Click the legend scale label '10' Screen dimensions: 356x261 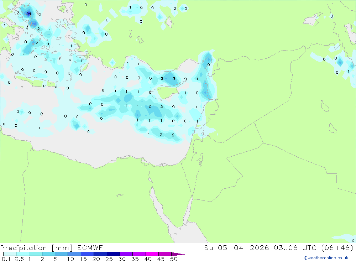[x=70, y=259]
